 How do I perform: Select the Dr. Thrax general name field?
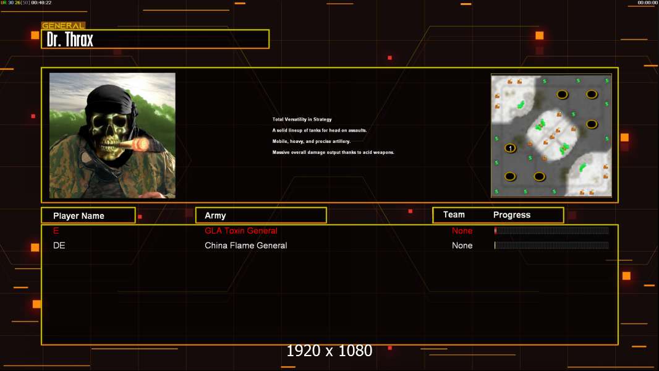click(x=155, y=39)
